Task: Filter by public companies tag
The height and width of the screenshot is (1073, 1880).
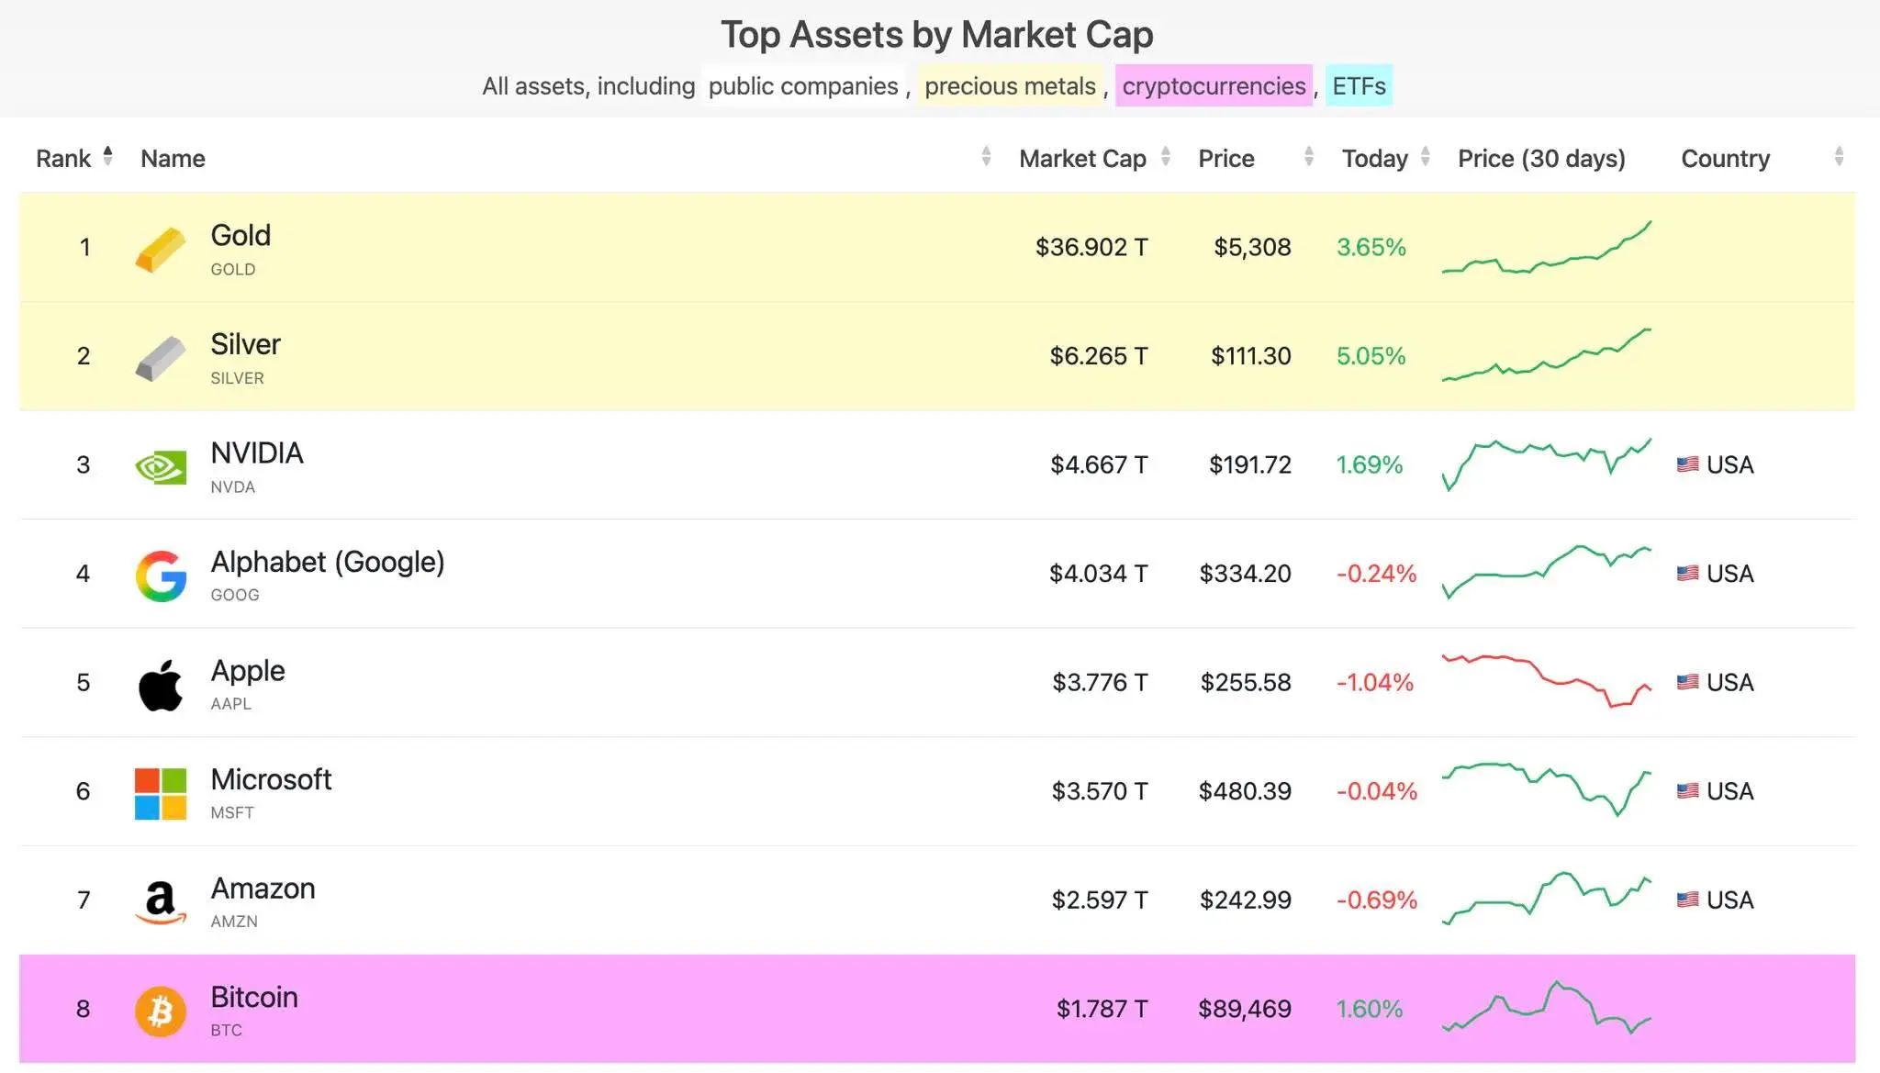Action: 803,86
